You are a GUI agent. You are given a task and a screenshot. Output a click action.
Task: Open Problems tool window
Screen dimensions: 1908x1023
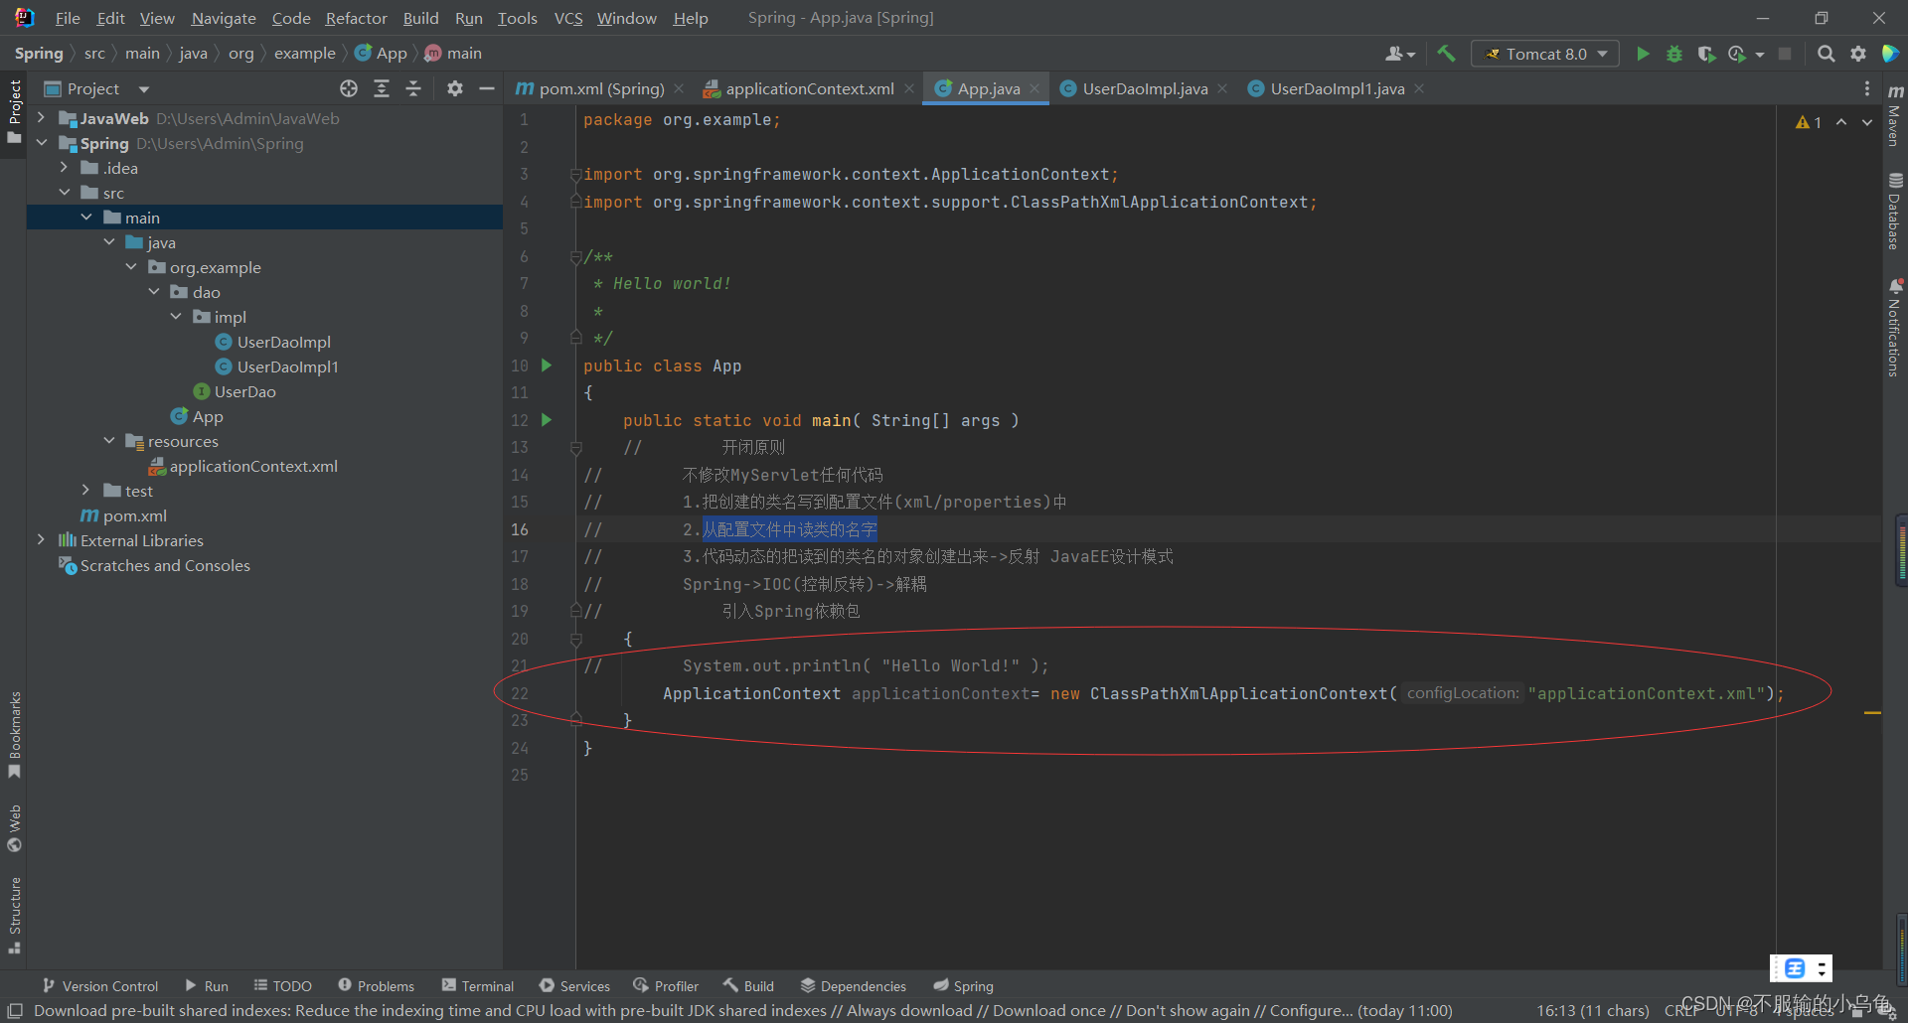(376, 986)
